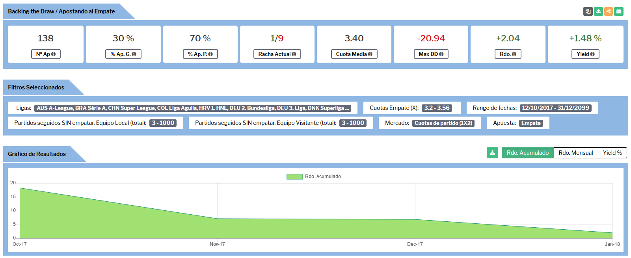Viewport: 631px width, 258px height.
Task: Click the Ligas filter list badge
Action: 193,108
